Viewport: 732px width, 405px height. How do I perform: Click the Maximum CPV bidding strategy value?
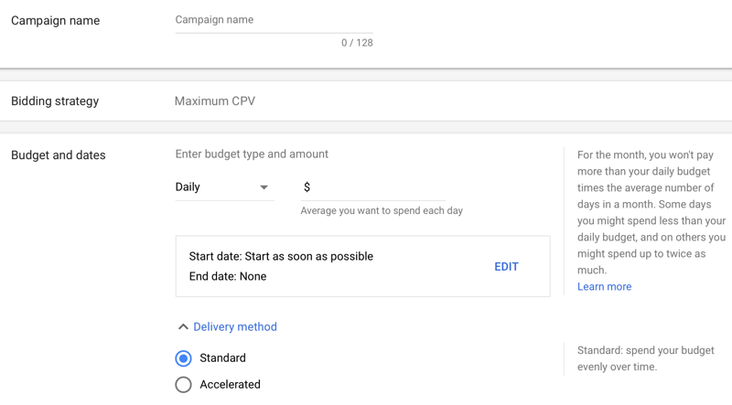click(215, 101)
